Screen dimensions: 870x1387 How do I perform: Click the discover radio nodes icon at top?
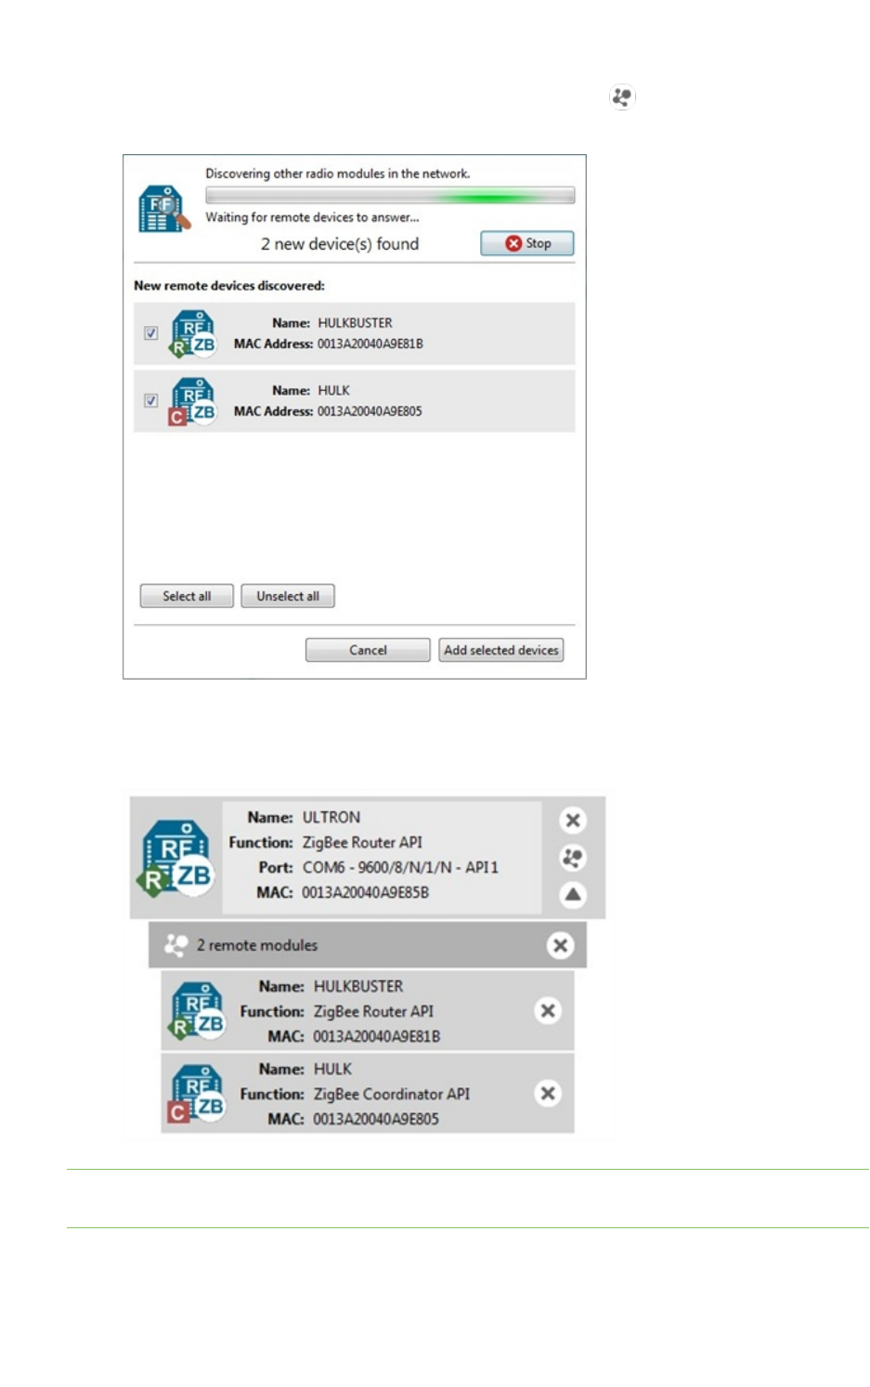(622, 97)
